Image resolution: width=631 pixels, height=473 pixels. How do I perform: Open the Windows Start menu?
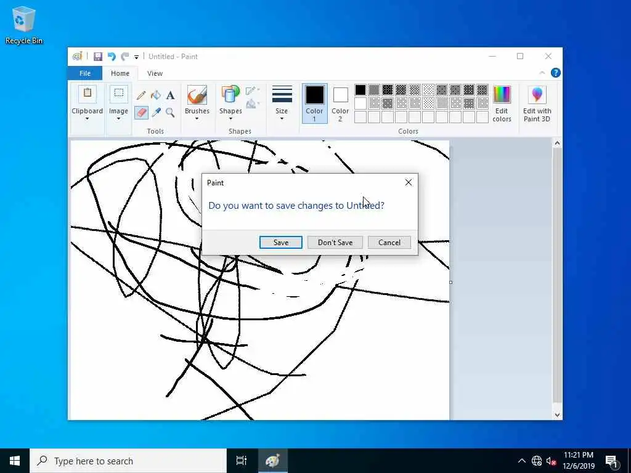tap(15, 461)
